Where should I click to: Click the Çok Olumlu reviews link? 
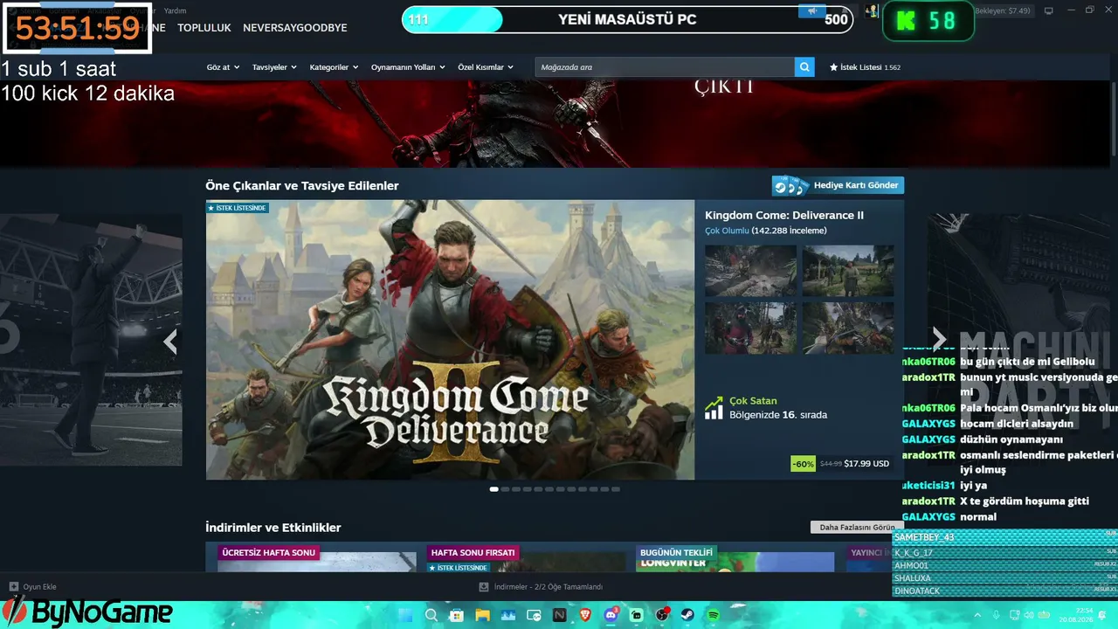tap(727, 231)
